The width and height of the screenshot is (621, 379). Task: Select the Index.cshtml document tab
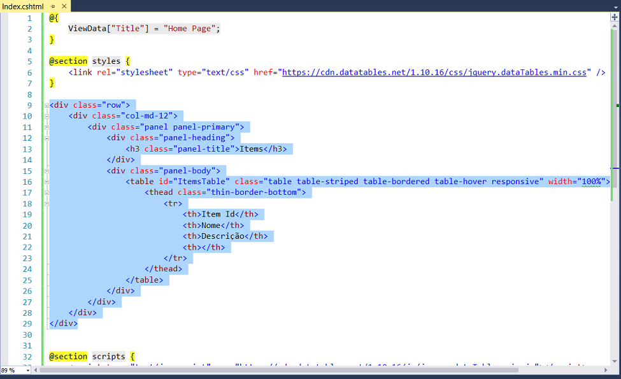coord(22,6)
